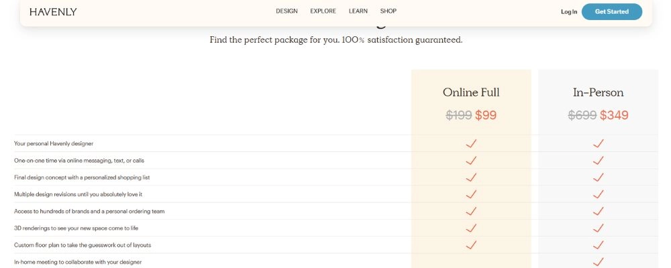
Task: Click Online Full checkmark for 3D renderings
Action: tap(471, 228)
